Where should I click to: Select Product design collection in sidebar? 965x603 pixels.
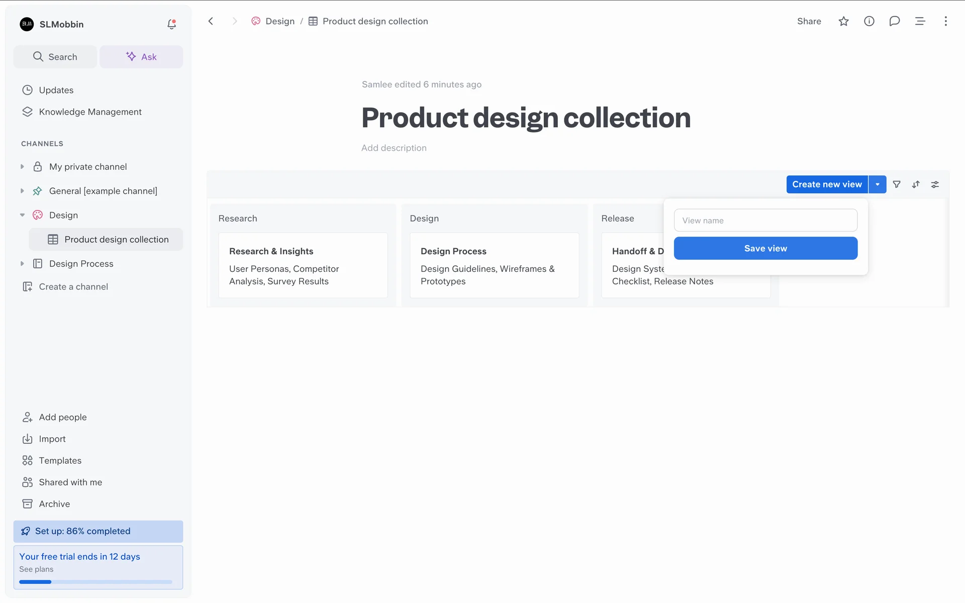(116, 240)
